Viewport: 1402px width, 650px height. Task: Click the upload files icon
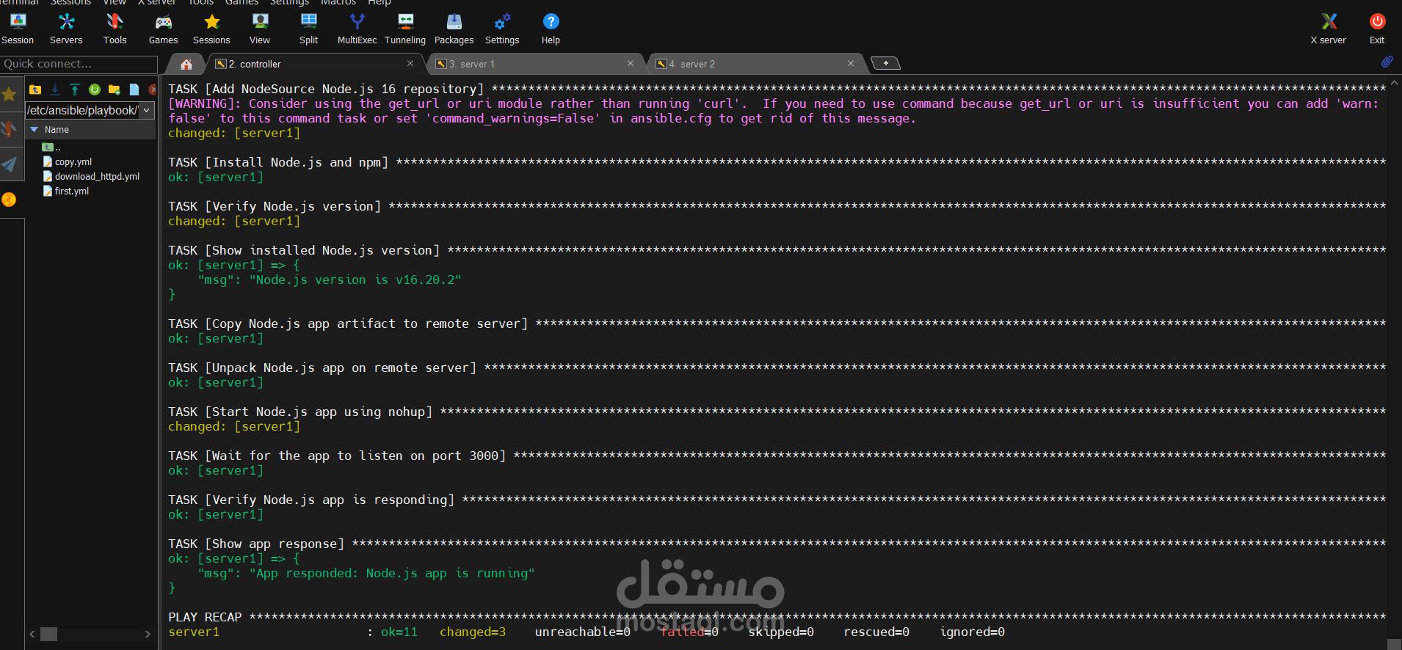(75, 90)
